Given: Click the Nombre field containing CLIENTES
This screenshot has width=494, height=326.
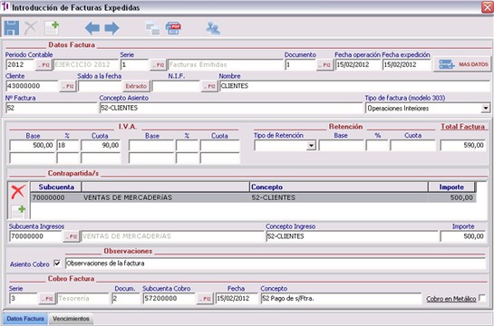Looking at the screenshot, I should [354, 86].
